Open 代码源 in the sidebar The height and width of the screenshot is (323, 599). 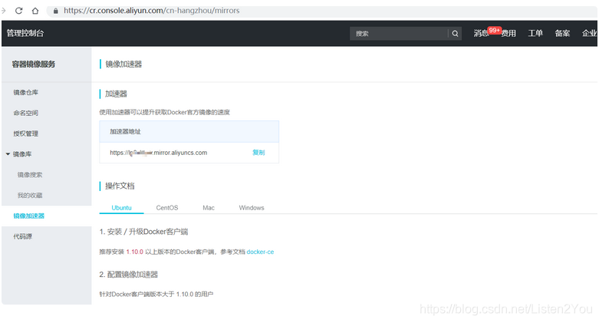click(x=22, y=236)
